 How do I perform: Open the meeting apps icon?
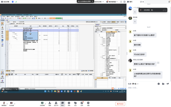coord(82,104)
